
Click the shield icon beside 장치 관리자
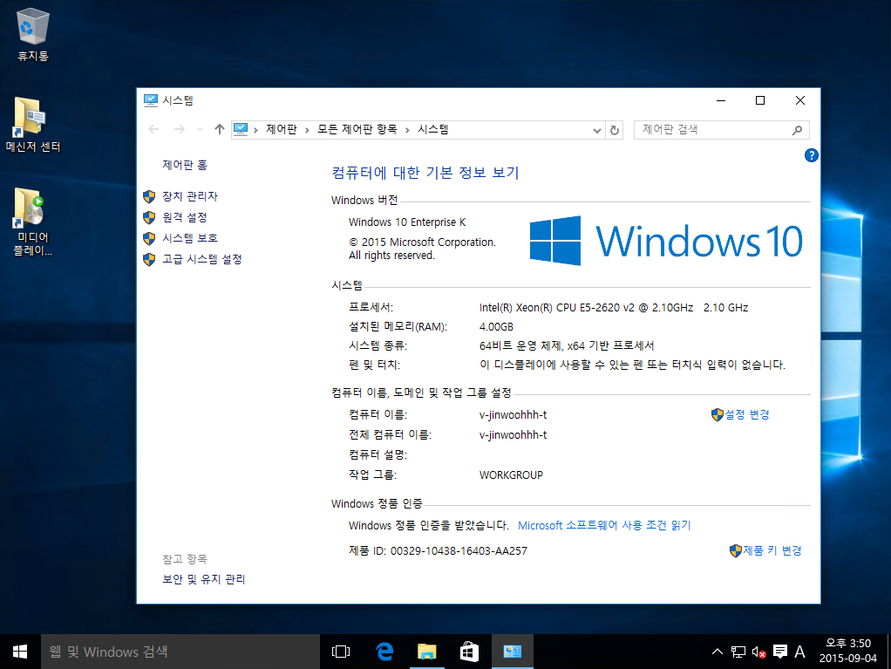[149, 196]
